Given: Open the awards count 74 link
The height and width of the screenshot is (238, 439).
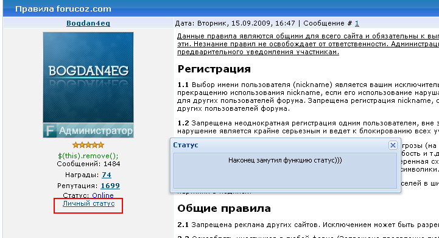Looking at the screenshot, I should [x=107, y=175].
